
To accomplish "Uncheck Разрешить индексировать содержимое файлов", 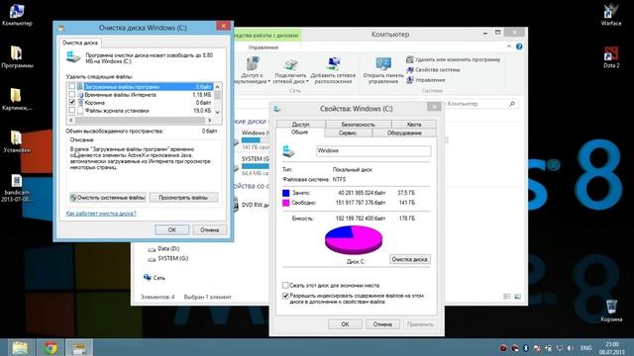I will tap(285, 296).
